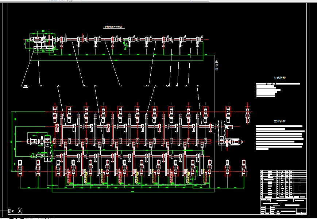
Task: Select the drive unit at left of top view
Action: click(42, 42)
